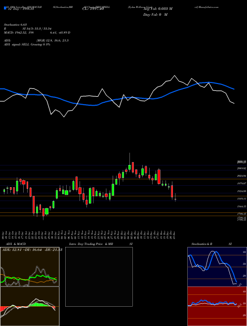The width and height of the screenshot is (247, 326).
Task: Click the '(MGR) 12.8, 16.6, 21.5' ADX values
Action: [x=52, y=41]
